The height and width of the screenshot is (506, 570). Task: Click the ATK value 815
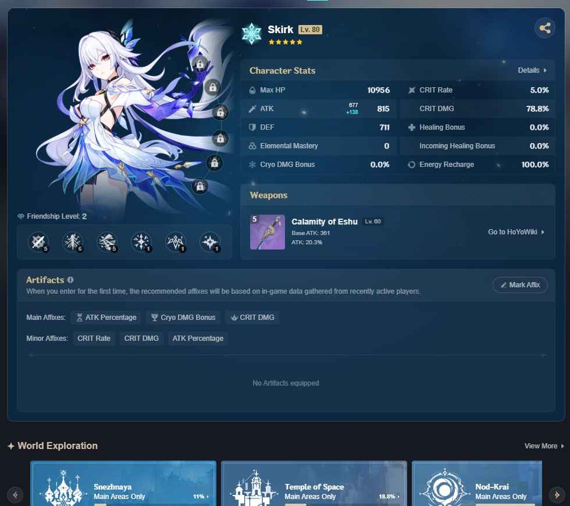pyautogui.click(x=383, y=109)
